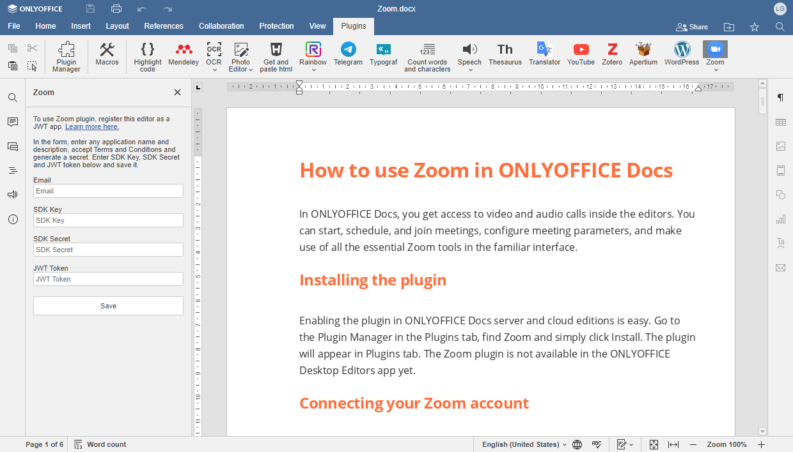Click Save button in Zoom panel
The image size is (793, 452).
[x=108, y=306]
